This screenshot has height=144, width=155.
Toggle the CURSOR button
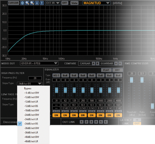[14, 3]
